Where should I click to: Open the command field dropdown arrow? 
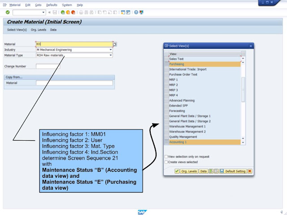click(43, 12)
